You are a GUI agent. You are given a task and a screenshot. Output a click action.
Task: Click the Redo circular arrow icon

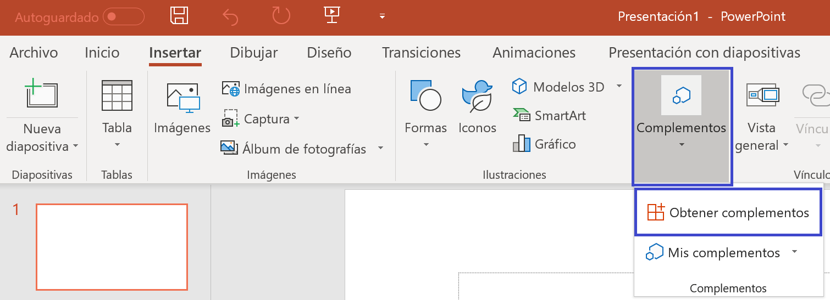(x=281, y=16)
